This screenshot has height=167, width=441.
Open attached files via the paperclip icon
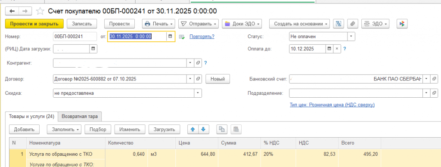coord(352,24)
